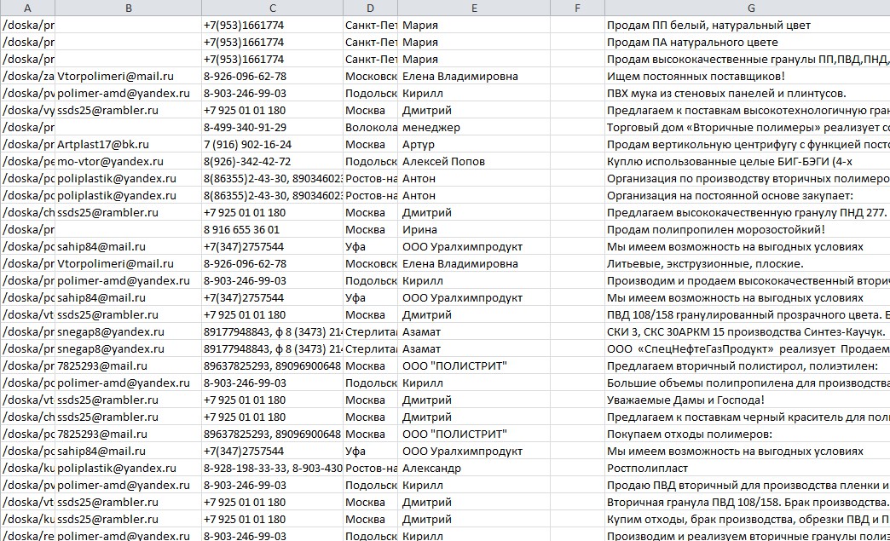This screenshot has height=541, width=890.
Task: Click cell 'Предлагаем к поставкам высокотехнологичную'
Action: pyautogui.click(x=748, y=110)
